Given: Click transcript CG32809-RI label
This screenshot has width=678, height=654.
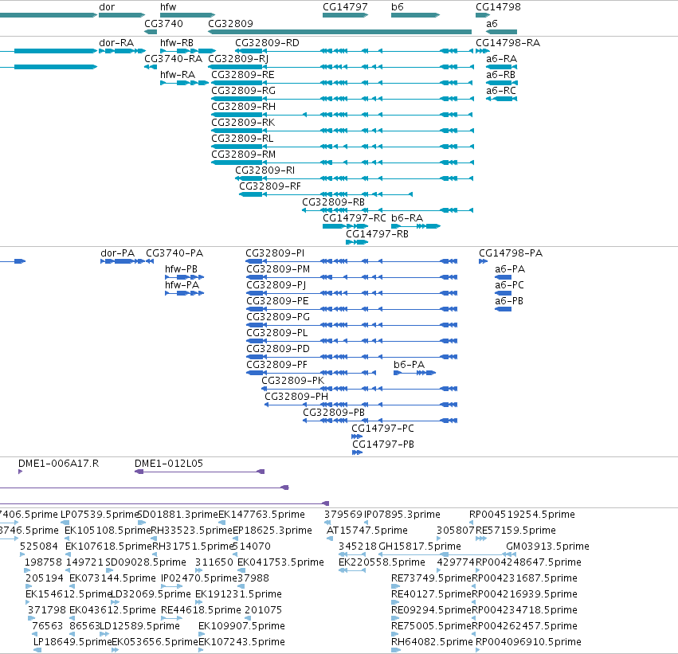Looking at the screenshot, I should [x=265, y=170].
